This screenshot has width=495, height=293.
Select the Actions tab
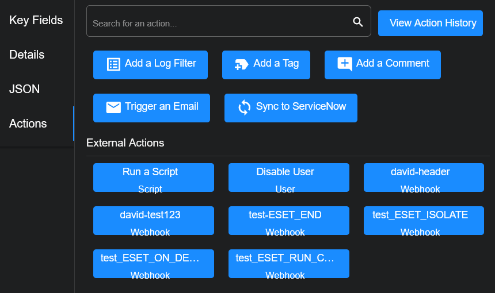(x=28, y=124)
